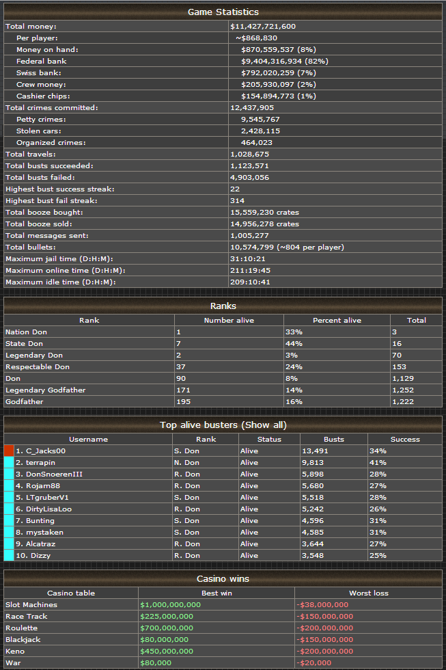Image resolution: width=446 pixels, height=670 pixels.
Task: Click the cyan swatch beside Dizzy
Action: [9, 555]
